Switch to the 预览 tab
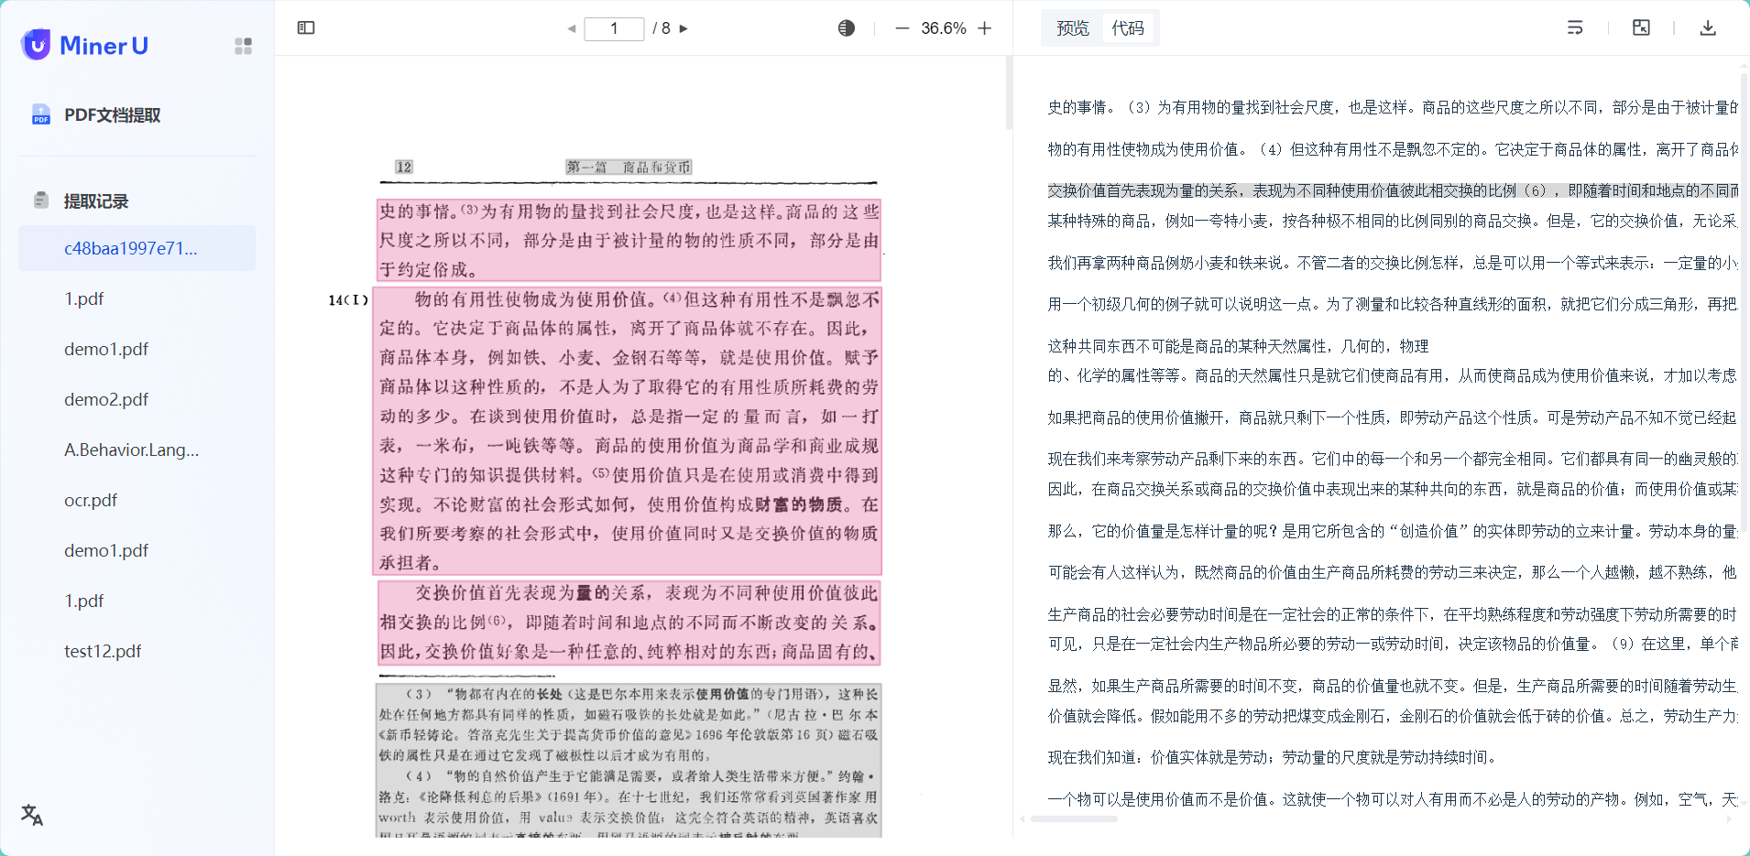This screenshot has height=856, width=1750. 1072,27
